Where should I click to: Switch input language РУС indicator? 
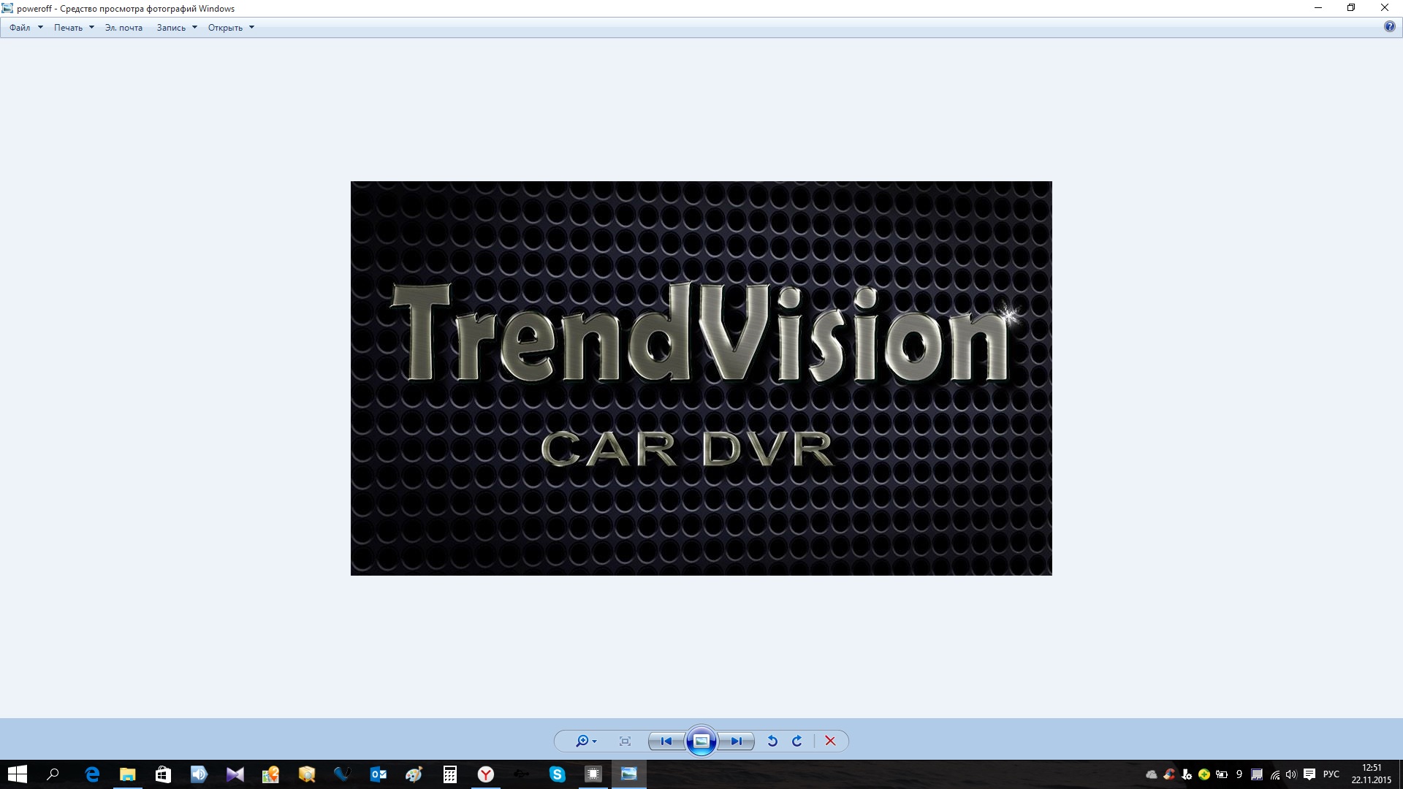1331,774
